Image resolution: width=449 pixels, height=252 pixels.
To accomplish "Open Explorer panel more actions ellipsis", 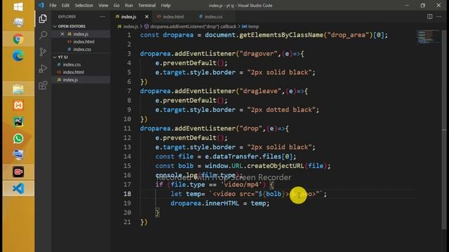I will (x=102, y=17).
